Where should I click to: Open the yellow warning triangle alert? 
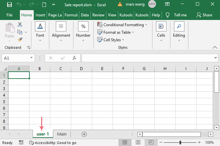(x=120, y=4)
